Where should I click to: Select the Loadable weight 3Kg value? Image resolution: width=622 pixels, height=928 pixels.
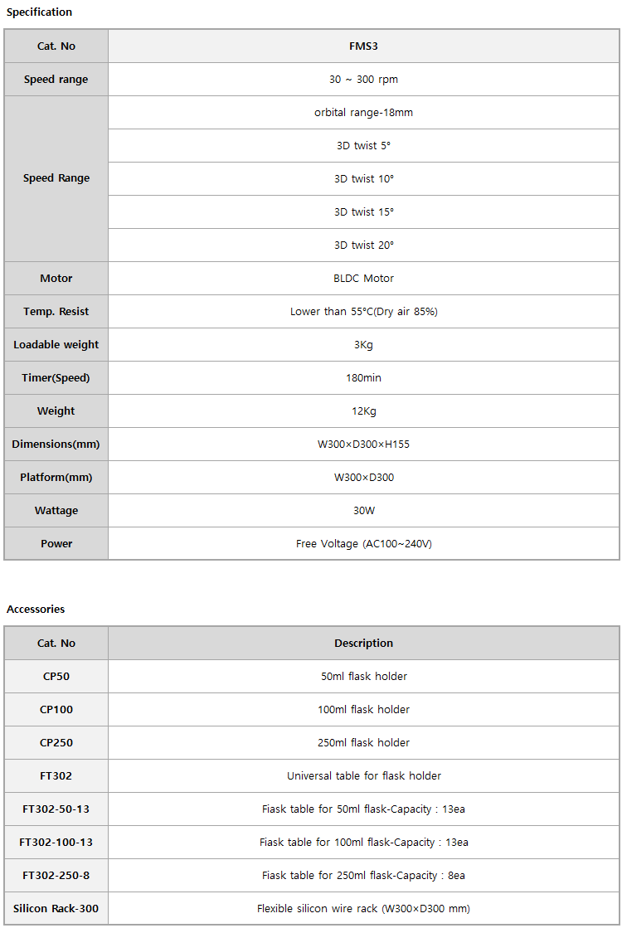click(363, 344)
